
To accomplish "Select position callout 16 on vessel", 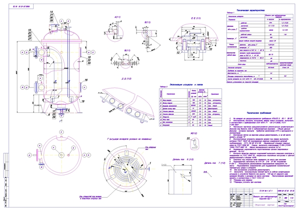I will (86, 80).
